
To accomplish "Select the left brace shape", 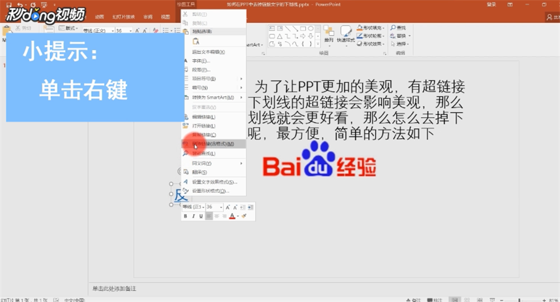I will click(303, 44).
